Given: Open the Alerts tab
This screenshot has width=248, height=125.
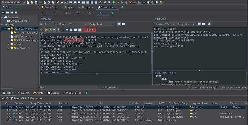Looking at the screenshot, I should click(38, 93).
